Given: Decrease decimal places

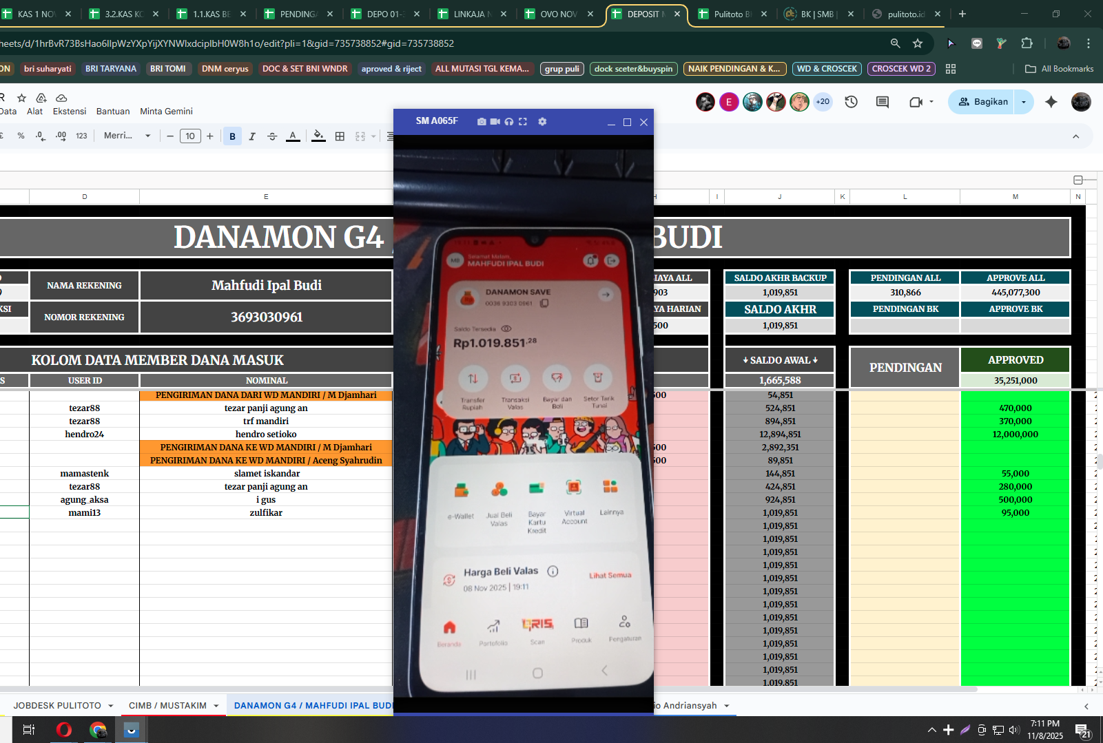Looking at the screenshot, I should coord(41,136).
